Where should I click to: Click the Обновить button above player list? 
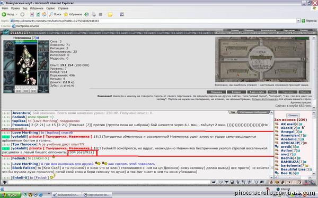point(293,115)
